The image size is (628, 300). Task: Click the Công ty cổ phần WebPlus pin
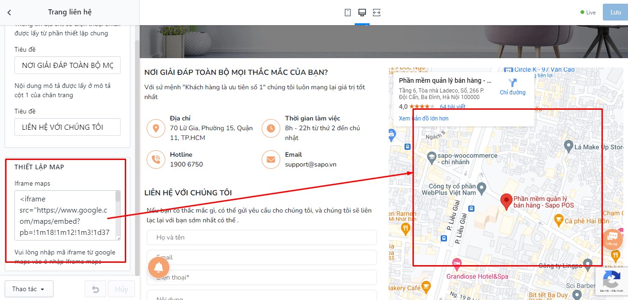pyautogui.click(x=482, y=188)
